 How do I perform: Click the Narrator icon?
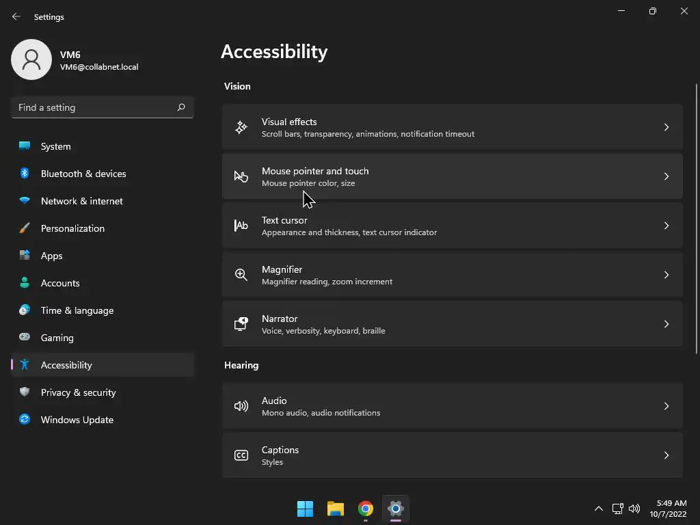[x=241, y=324]
